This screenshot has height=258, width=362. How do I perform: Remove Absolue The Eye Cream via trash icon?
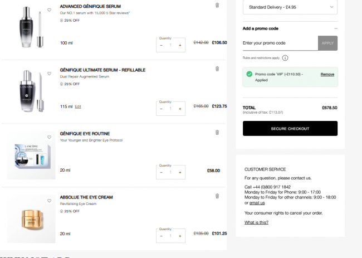[217, 196]
